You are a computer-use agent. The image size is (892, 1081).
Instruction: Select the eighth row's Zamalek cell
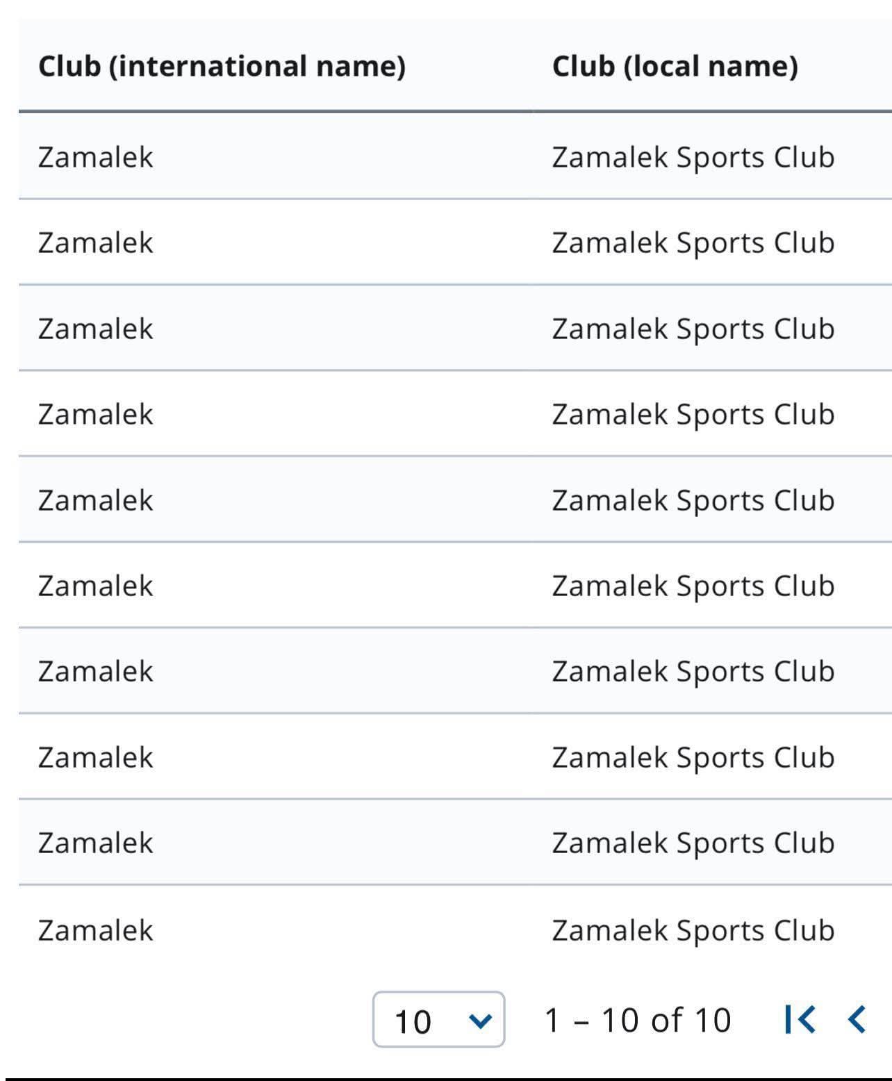click(95, 757)
